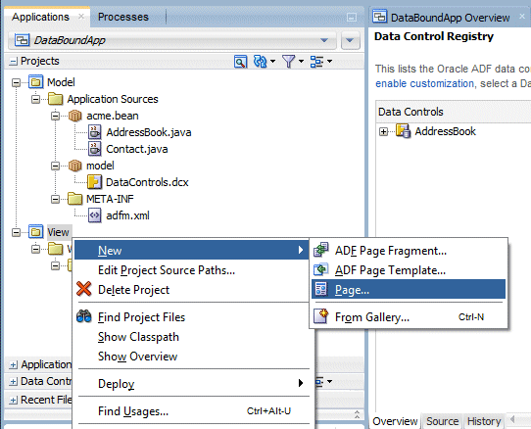Viewport: 531px width, 429px height.
Task: Switch to the Overview bottom tab
Action: 395,421
